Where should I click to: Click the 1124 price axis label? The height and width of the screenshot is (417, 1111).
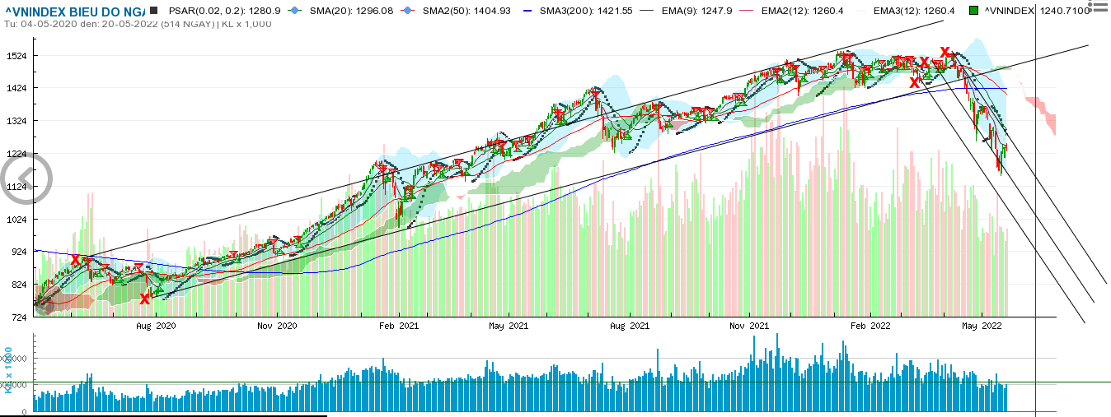(16, 187)
